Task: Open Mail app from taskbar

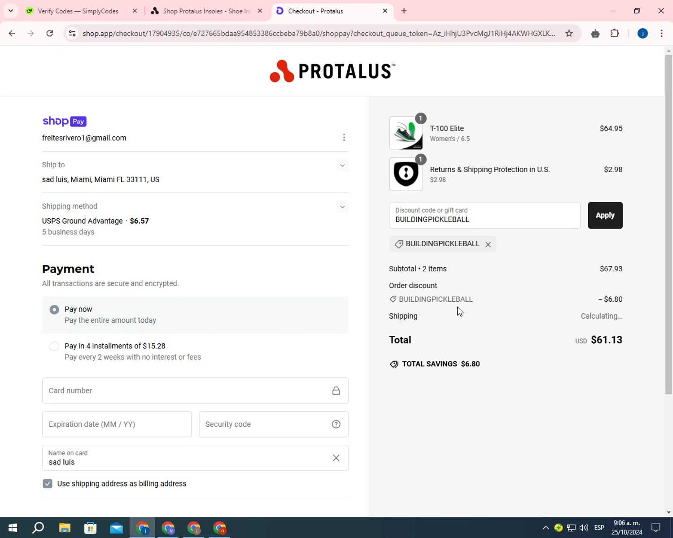Action: (116, 528)
